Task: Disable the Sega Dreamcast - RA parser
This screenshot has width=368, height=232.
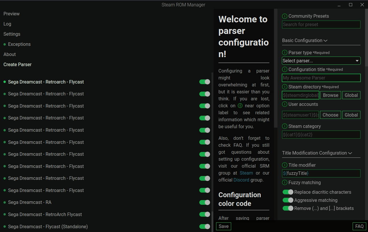Action: (205, 202)
